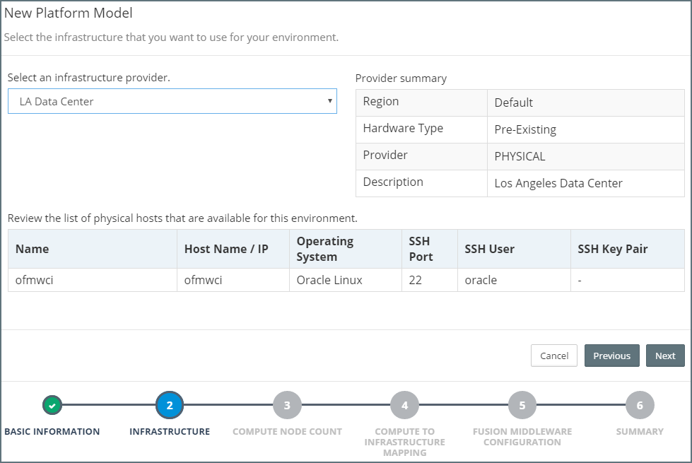The image size is (692, 463).
Task: Sort hosts by Name column header
Action: (33, 249)
